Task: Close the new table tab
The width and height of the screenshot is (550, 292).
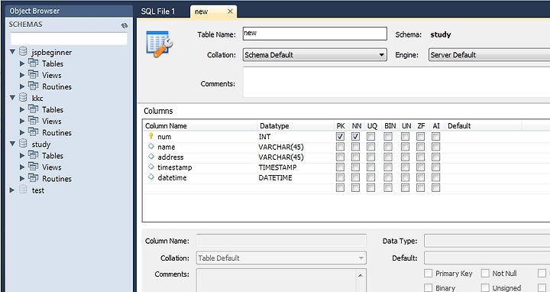Action: [230, 11]
